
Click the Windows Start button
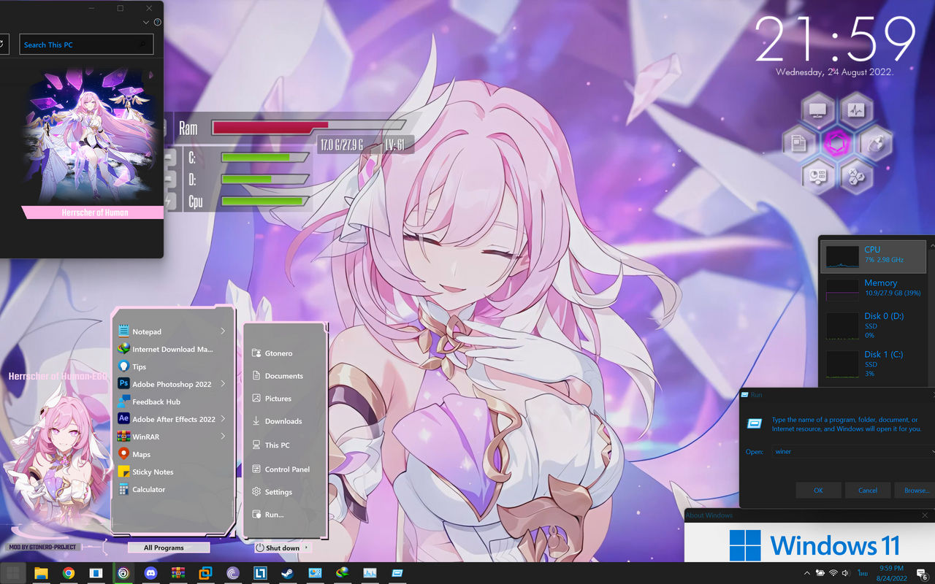tap(13, 573)
